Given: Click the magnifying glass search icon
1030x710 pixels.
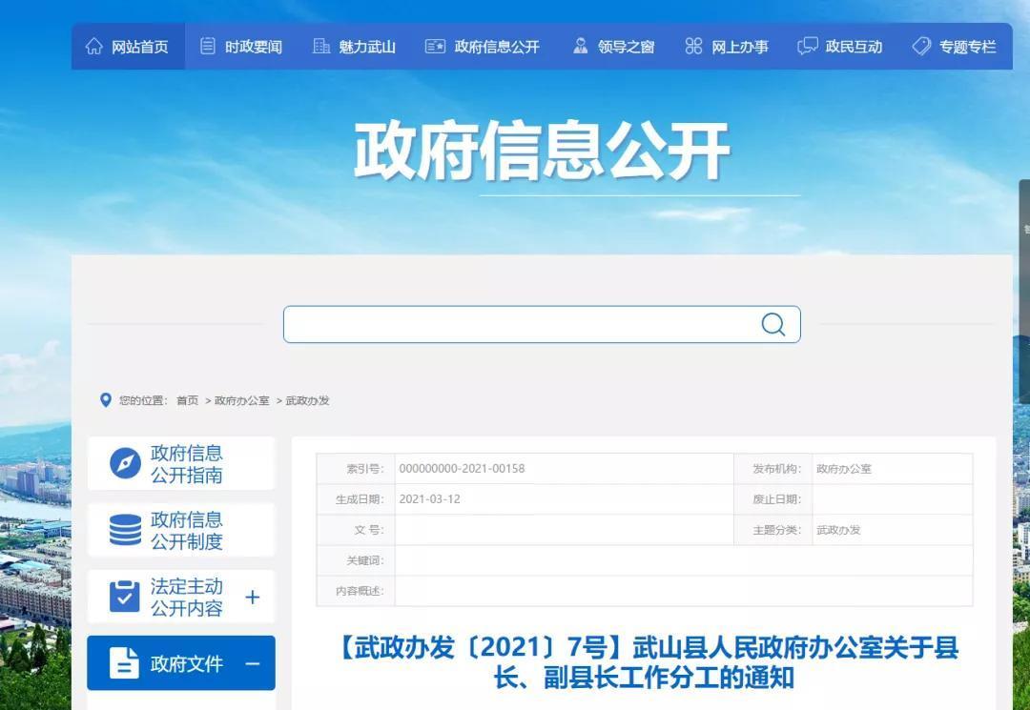Looking at the screenshot, I should pyautogui.click(x=772, y=325).
